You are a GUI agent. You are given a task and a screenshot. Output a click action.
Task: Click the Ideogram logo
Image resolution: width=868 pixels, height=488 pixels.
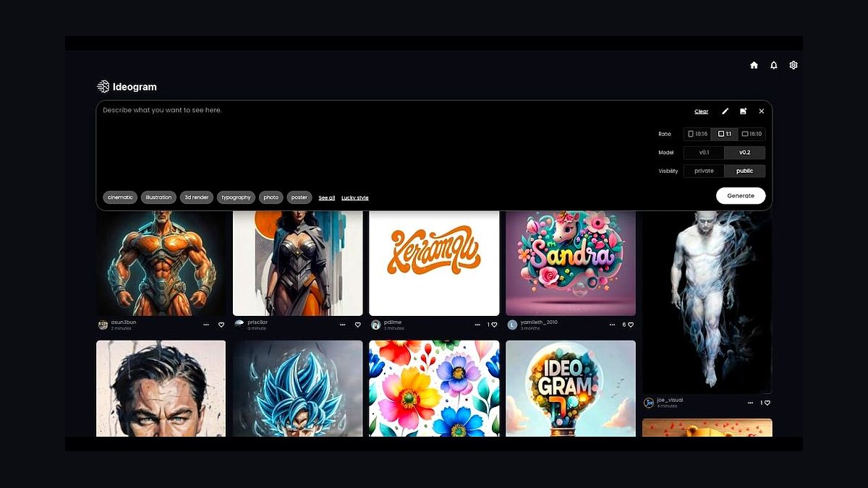[x=127, y=87]
